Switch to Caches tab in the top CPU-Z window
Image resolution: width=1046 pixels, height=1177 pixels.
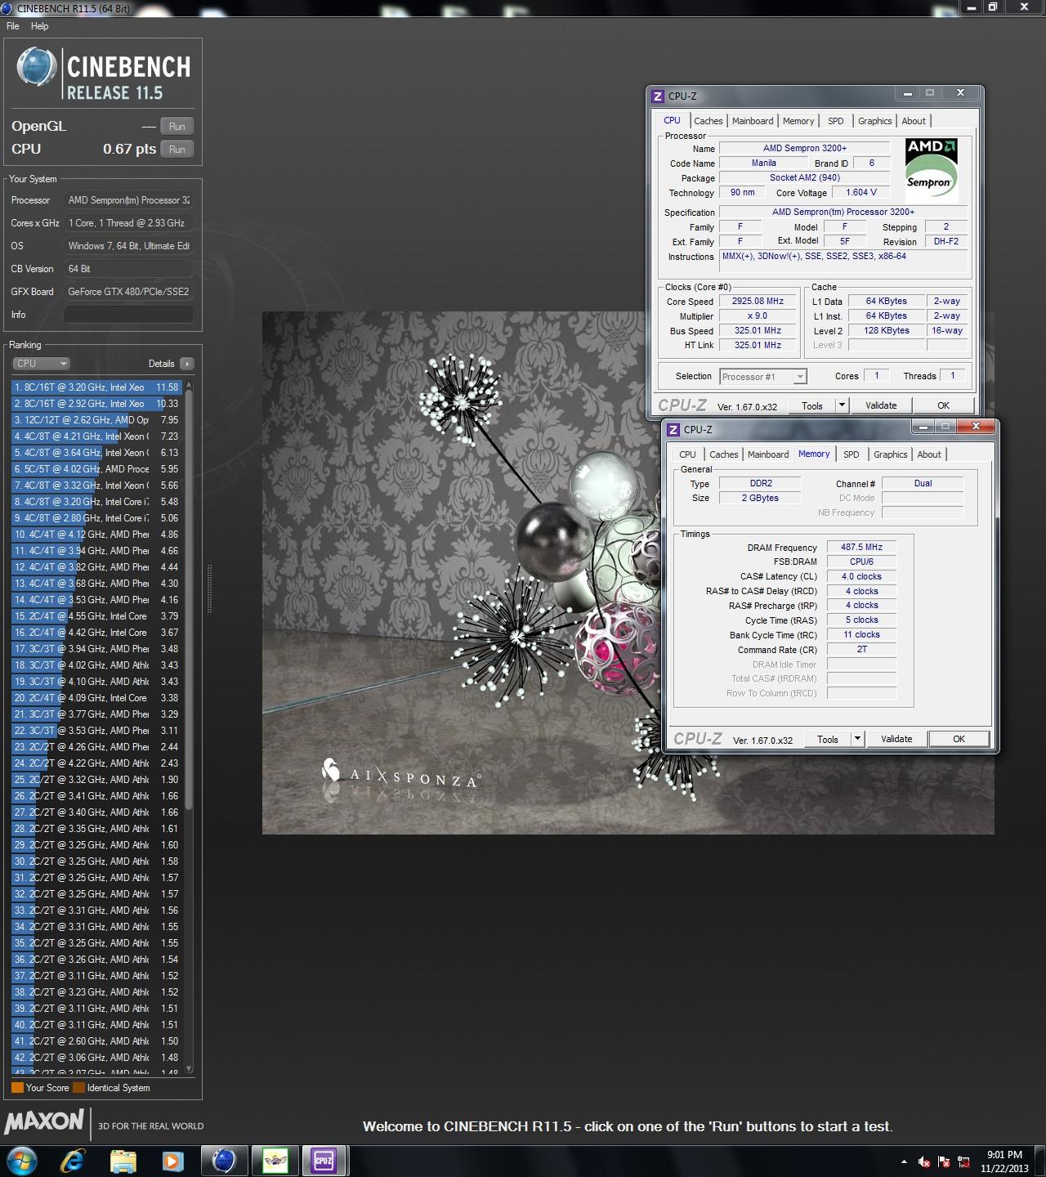pos(709,121)
